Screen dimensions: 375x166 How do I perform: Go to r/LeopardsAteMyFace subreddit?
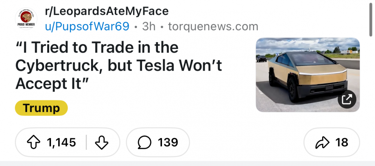click(x=106, y=12)
